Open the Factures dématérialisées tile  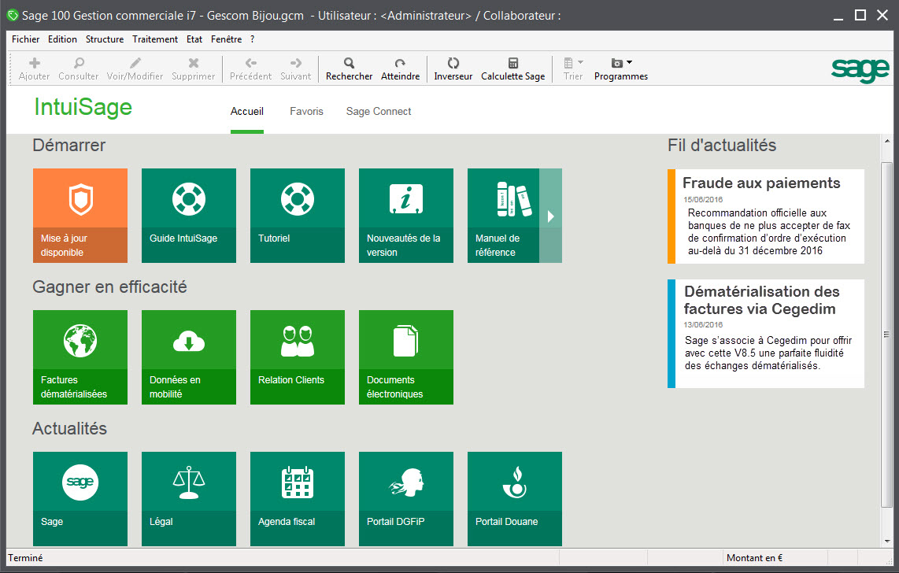point(80,357)
